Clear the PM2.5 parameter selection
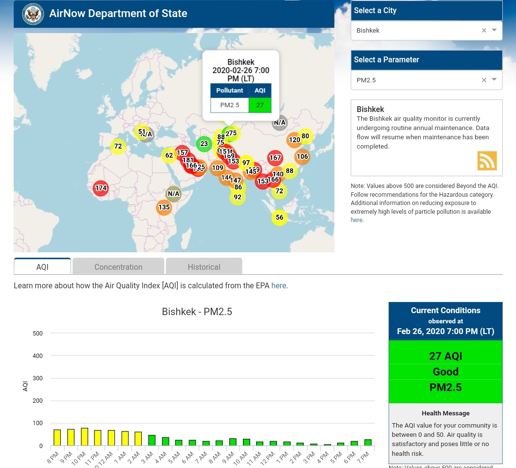The width and height of the screenshot is (516, 468). pyautogui.click(x=484, y=80)
